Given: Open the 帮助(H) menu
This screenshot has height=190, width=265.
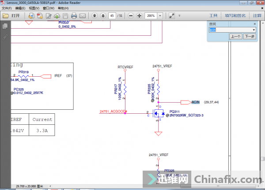Looking at the screenshot, I should pyautogui.click(x=63, y=8).
